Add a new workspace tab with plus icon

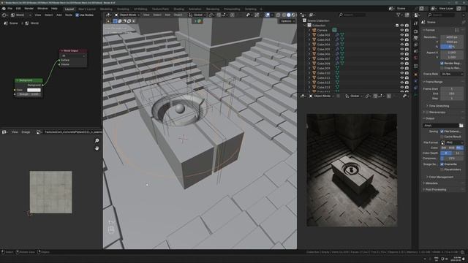tap(261, 9)
